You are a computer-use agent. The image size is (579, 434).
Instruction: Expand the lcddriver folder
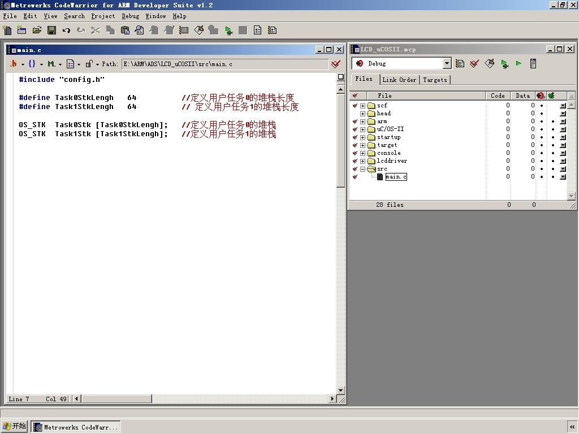362,161
